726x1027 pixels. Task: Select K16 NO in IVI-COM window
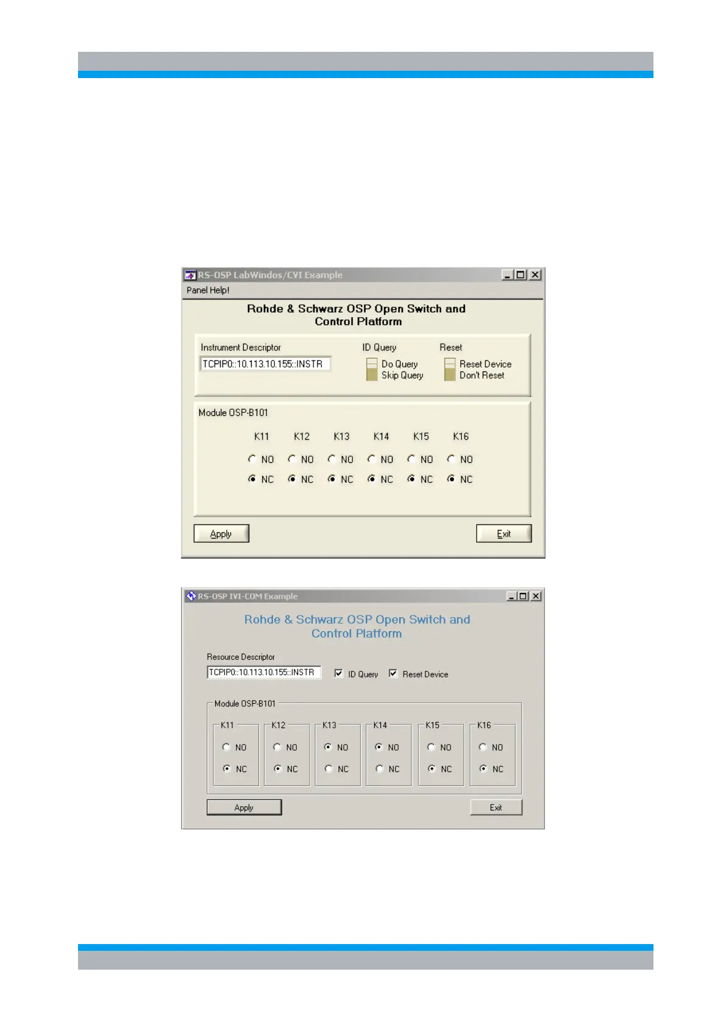483,747
